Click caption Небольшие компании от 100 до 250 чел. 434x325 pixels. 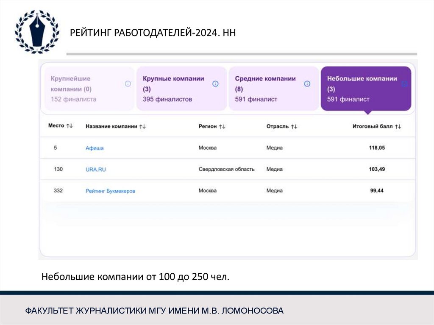[x=135, y=277]
